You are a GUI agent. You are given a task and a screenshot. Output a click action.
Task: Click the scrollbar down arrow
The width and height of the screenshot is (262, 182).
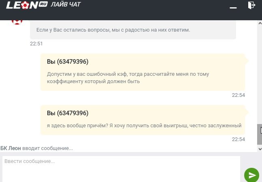click(260, 149)
